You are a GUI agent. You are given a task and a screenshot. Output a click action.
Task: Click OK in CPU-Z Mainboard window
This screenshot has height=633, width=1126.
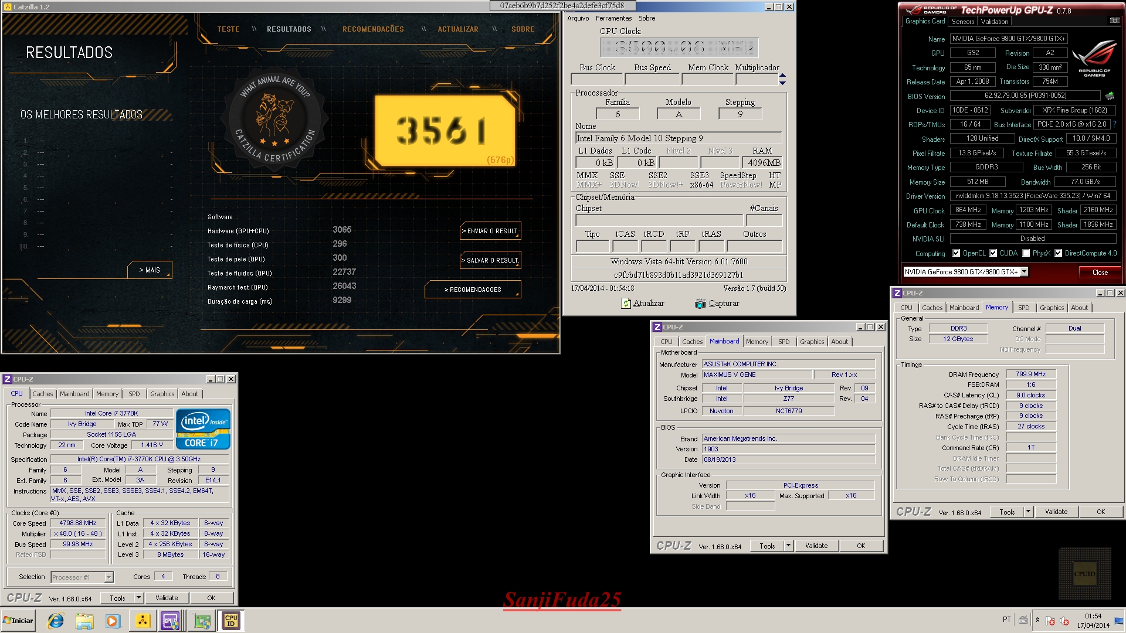click(861, 546)
